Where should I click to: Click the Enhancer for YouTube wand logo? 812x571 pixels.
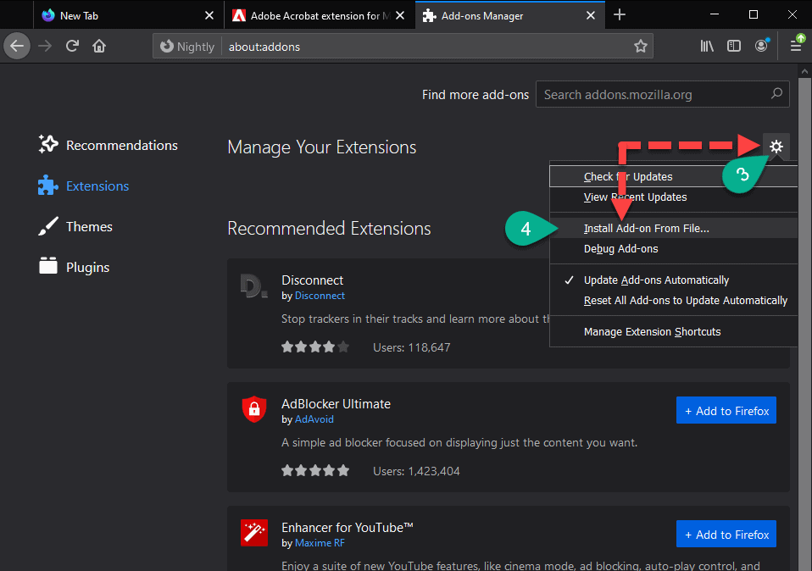pyautogui.click(x=254, y=533)
